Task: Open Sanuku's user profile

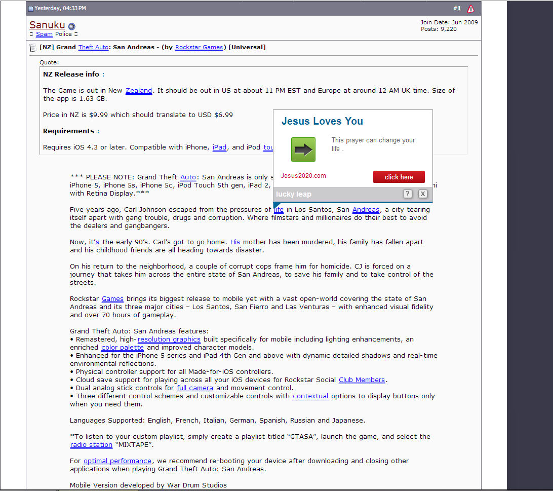Action: pyautogui.click(x=47, y=25)
